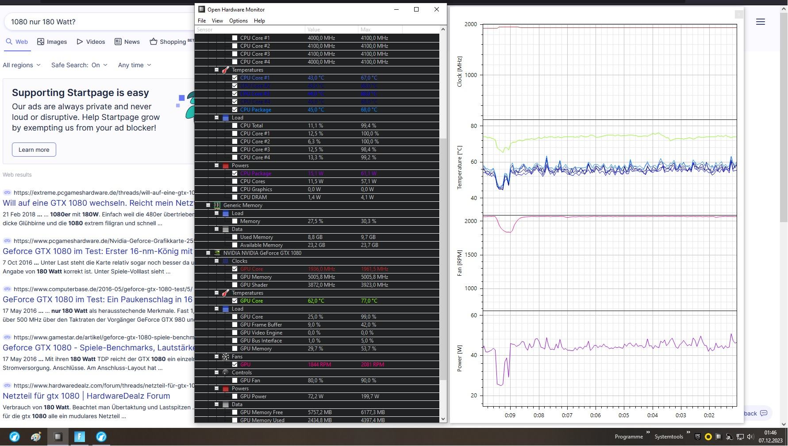The height and width of the screenshot is (446, 788).
Task: Click the Startpage search input field
Action: pos(100,22)
